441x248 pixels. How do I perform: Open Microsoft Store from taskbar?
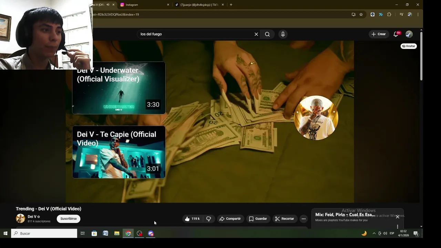pos(94,234)
